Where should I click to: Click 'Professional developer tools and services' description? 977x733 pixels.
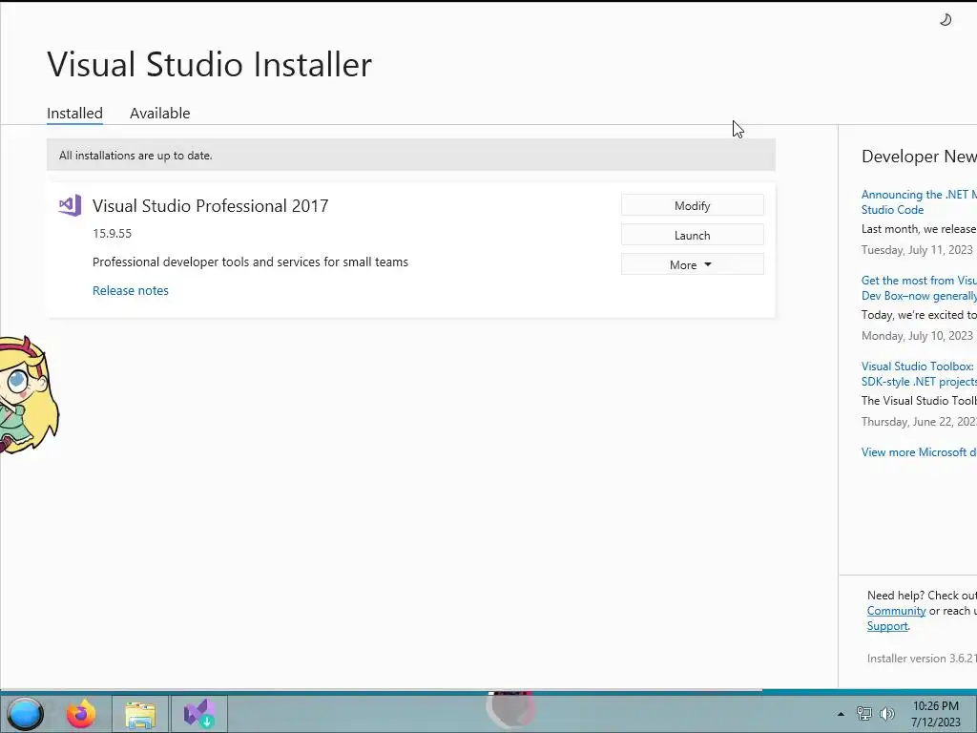251,262
